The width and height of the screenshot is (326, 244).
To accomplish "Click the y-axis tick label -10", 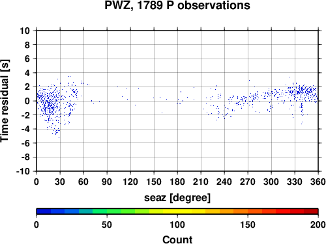I will pos(23,171).
